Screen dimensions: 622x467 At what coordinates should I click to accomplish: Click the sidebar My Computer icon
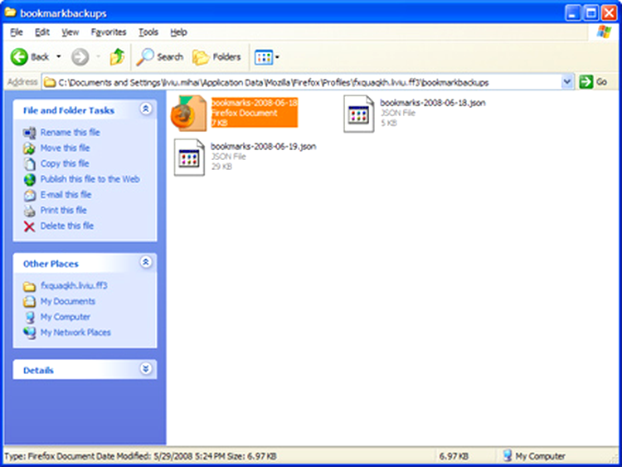tap(29, 317)
